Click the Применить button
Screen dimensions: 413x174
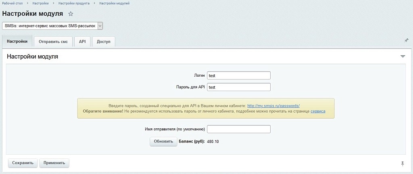pyautogui.click(x=54, y=163)
